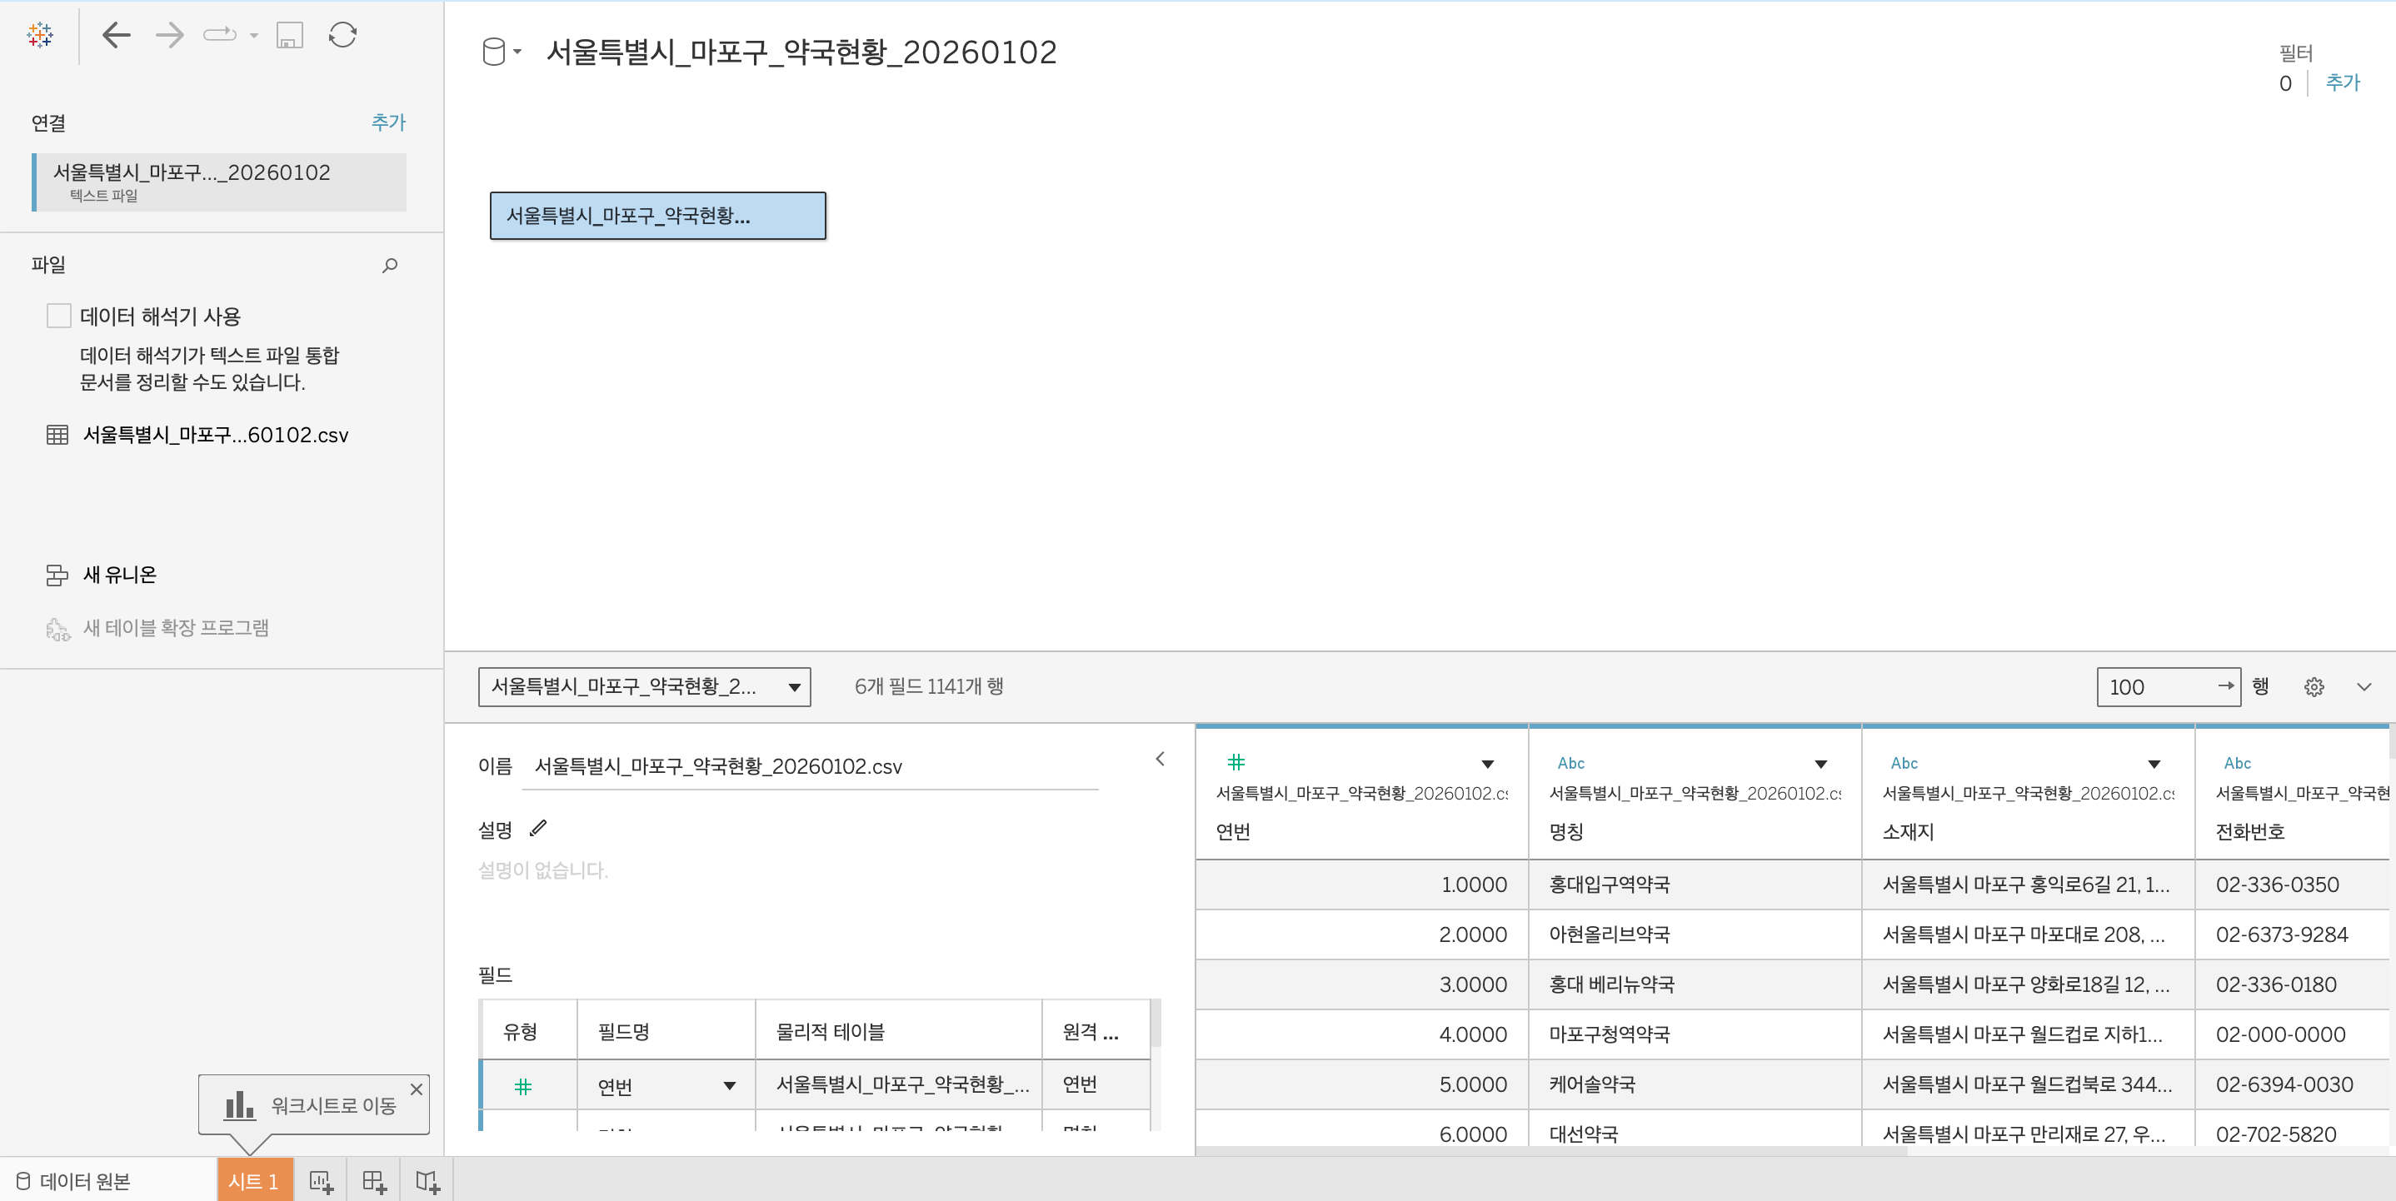This screenshot has width=2396, height=1201.
Task: Click the Tableau logo icon
Action: pyautogui.click(x=40, y=35)
